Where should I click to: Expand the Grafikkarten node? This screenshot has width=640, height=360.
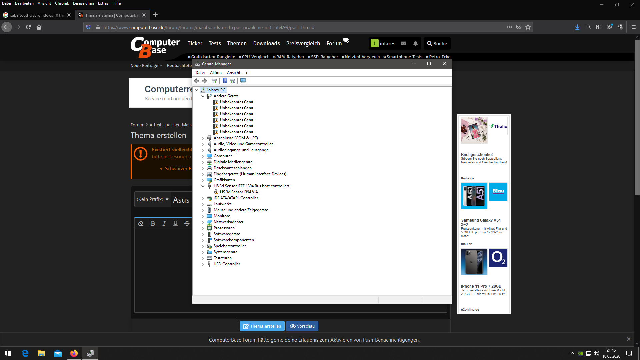[203, 180]
